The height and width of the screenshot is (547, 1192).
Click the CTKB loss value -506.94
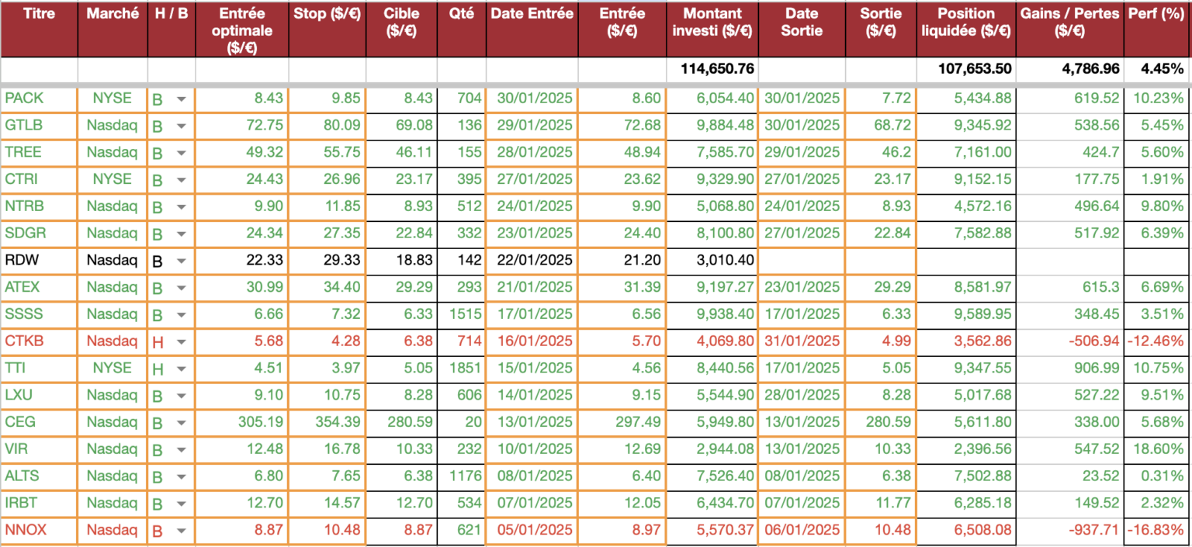coord(1069,341)
